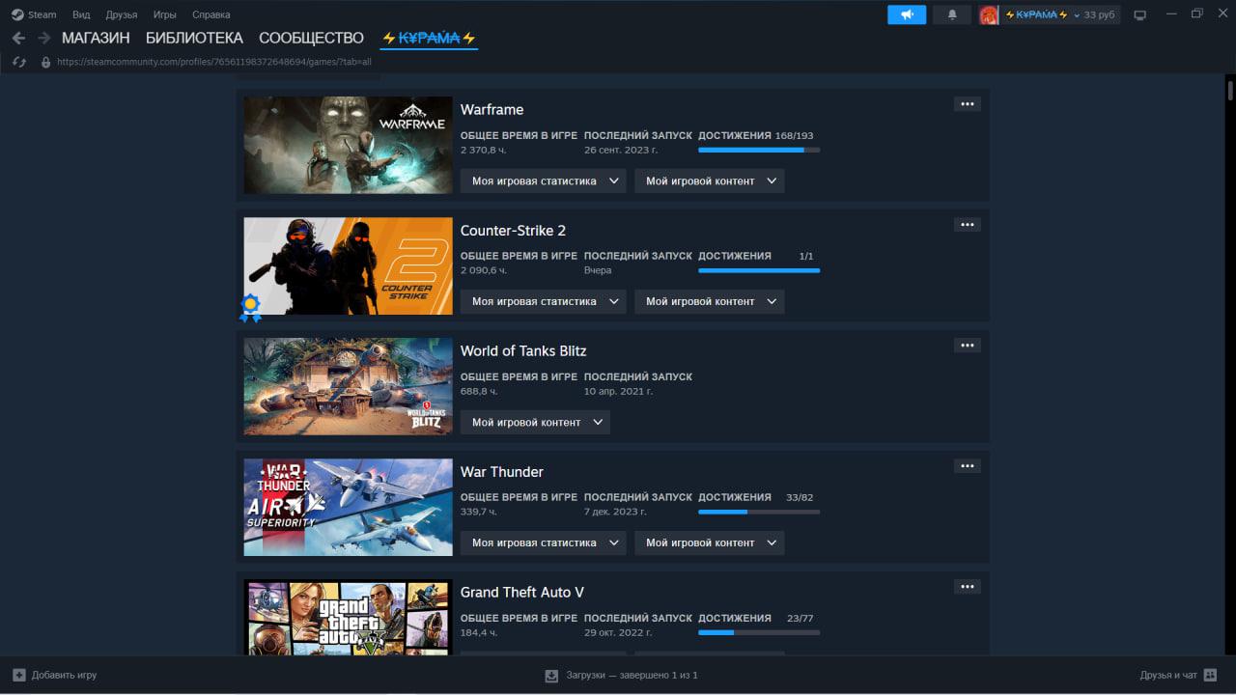This screenshot has height=695, width=1236.
Task: Open the Counter-Strike 2 title link
Action: pos(513,230)
